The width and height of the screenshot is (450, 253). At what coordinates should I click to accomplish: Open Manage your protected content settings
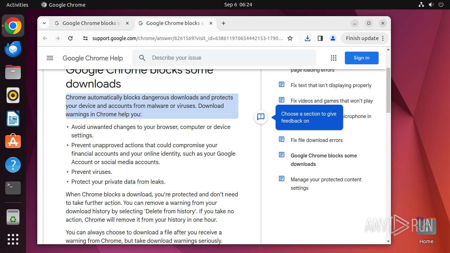tap(326, 184)
